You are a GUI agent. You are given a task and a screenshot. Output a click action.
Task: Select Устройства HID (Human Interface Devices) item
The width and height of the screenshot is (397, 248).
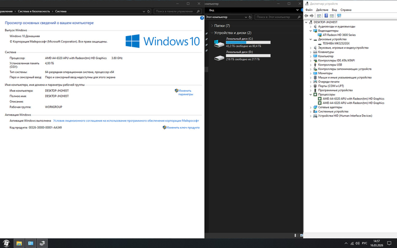coord(345,116)
